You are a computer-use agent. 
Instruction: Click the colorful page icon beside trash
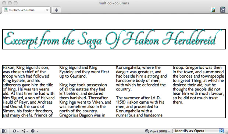(213, 10)
